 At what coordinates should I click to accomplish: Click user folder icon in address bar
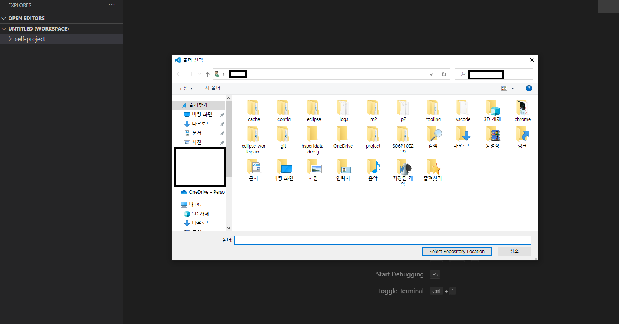point(217,74)
